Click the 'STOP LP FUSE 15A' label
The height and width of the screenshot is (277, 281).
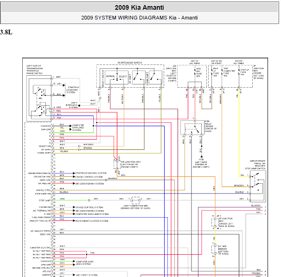245,72
